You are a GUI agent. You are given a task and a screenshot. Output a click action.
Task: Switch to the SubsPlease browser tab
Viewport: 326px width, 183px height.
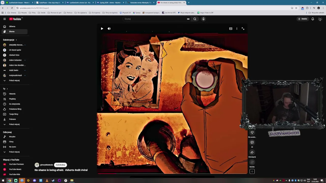click(49, 3)
